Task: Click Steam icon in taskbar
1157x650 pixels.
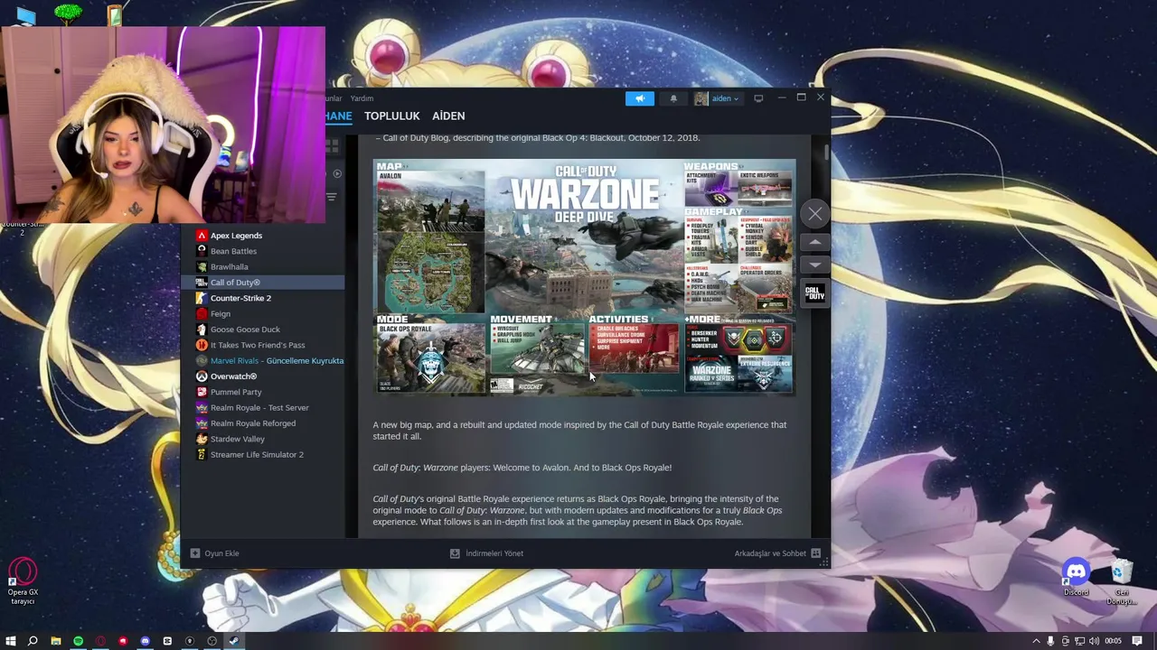Action: (x=234, y=641)
